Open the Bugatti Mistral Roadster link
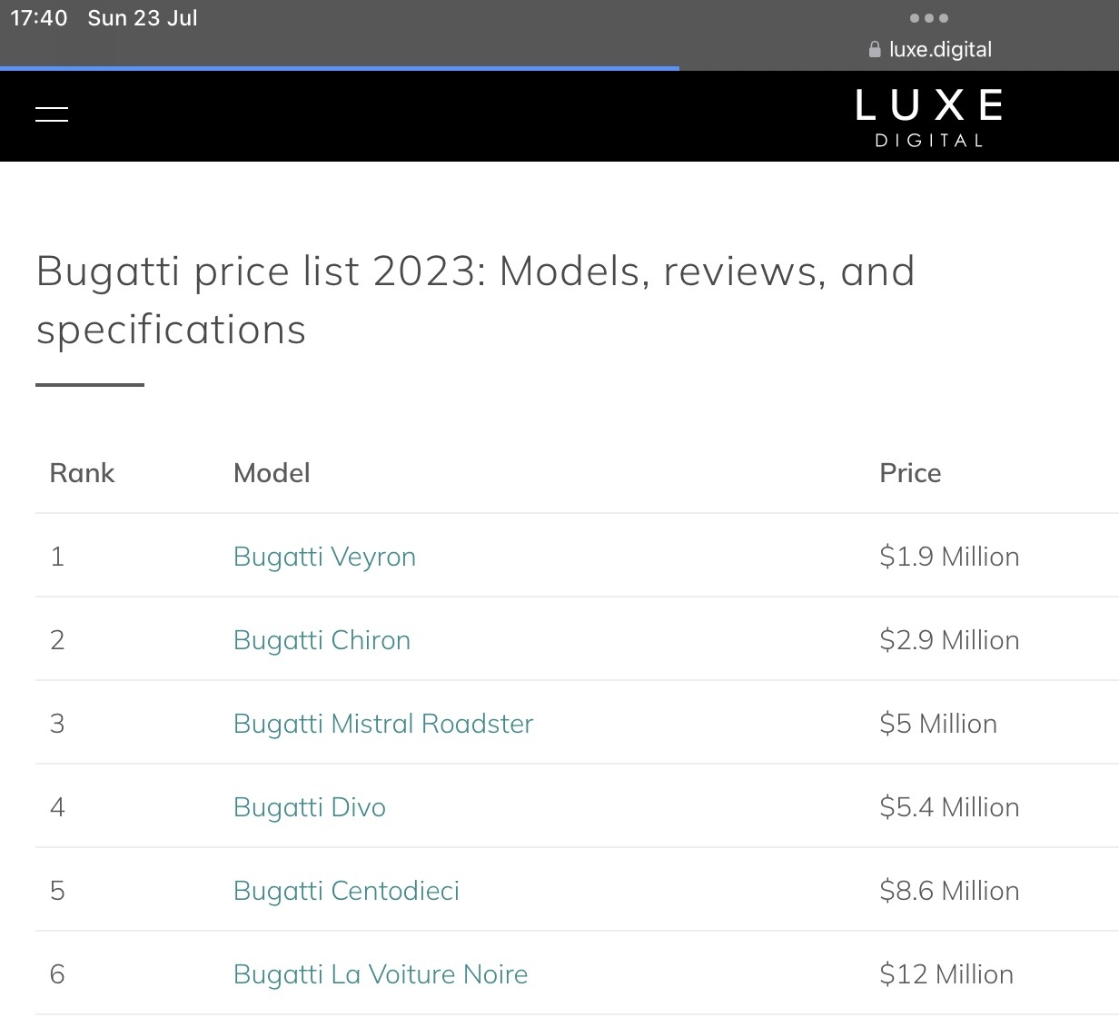Viewport: 1119px width, 1027px height. tap(383, 724)
